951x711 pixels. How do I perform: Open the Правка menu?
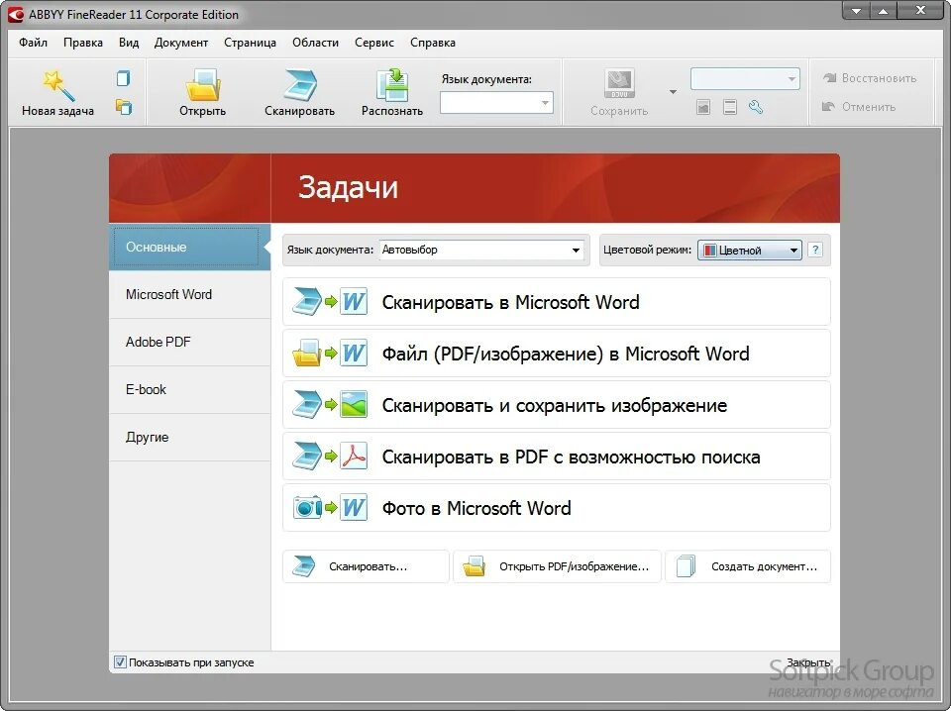83,43
